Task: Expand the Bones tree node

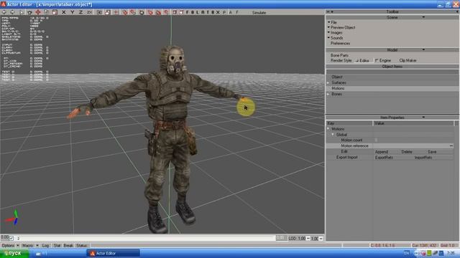Action: (x=328, y=94)
